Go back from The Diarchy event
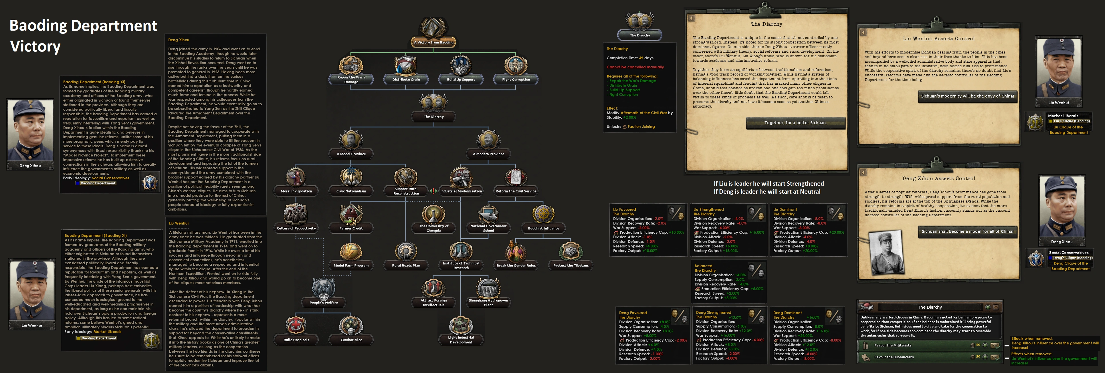The height and width of the screenshot is (373, 1105). pyautogui.click(x=692, y=18)
